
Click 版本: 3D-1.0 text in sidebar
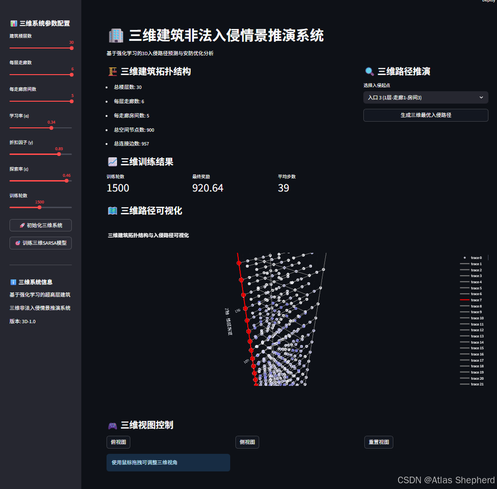click(22, 321)
